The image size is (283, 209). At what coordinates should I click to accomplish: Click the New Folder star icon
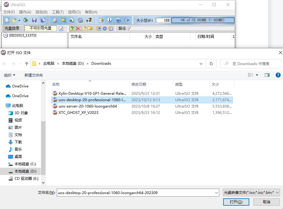click(84, 28)
